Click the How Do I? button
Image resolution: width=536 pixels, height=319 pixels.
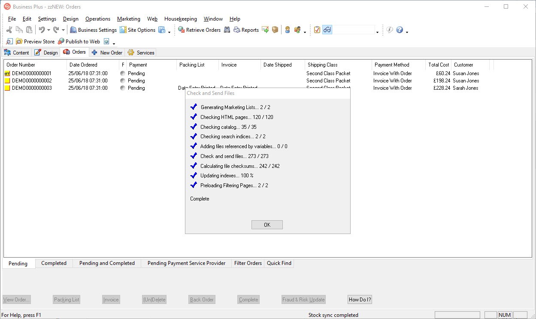(x=360, y=300)
